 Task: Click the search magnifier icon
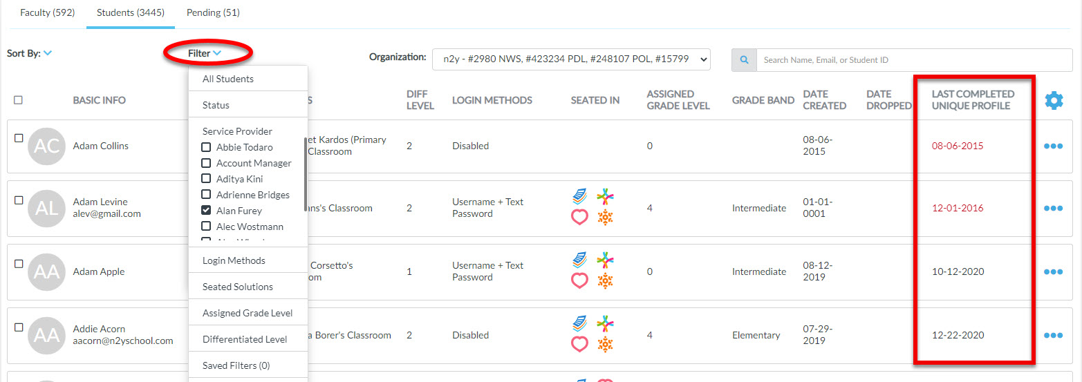745,60
